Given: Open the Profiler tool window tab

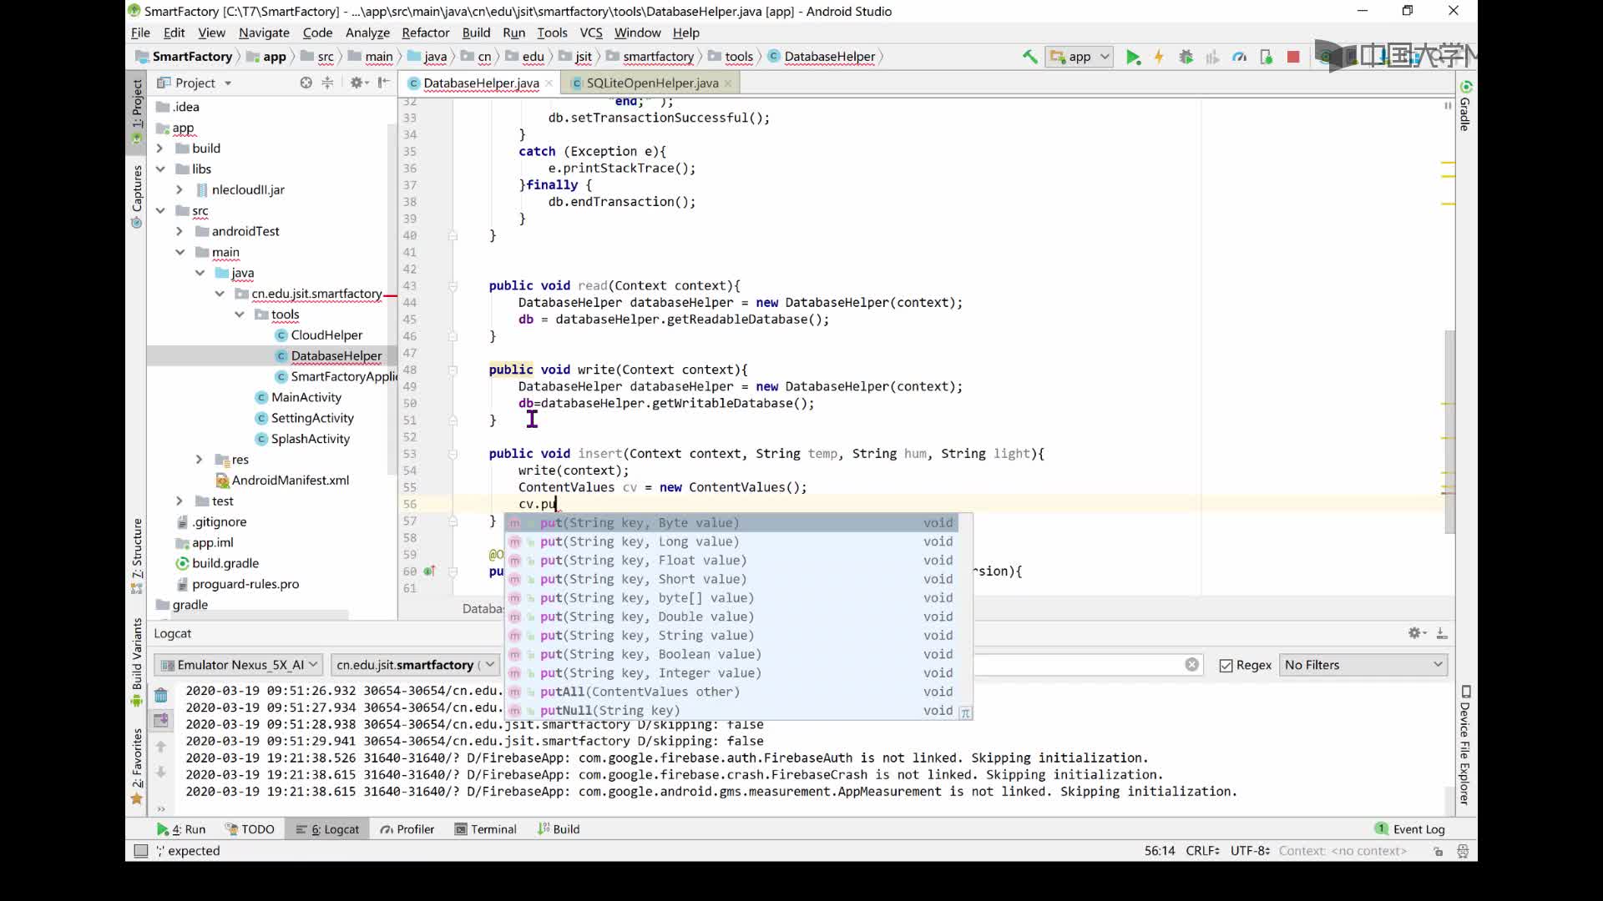Looking at the screenshot, I should click(x=407, y=829).
